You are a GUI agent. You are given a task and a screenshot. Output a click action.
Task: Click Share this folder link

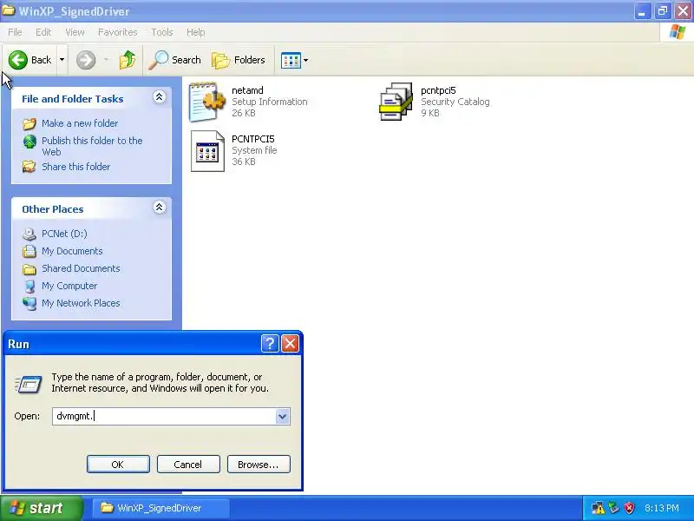click(x=75, y=167)
